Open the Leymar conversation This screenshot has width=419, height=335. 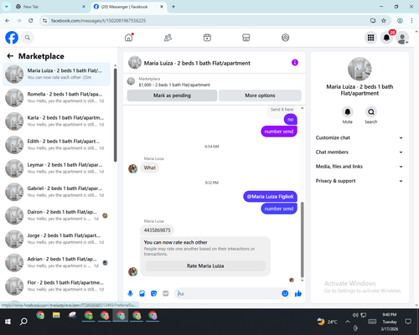tap(56, 168)
